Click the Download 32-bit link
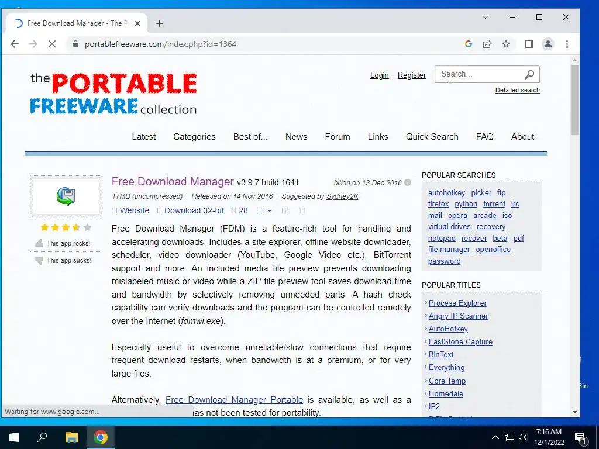This screenshot has height=449, width=599. [x=191, y=210]
